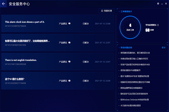Image resolution: width=169 pixels, height=112 pixels.
Task: Click chat icon on '如果可以最大化显示' ticket
Action: click(69, 43)
